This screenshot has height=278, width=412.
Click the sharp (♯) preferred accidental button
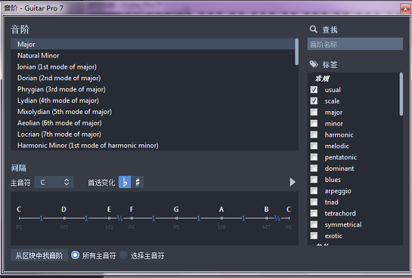click(138, 183)
